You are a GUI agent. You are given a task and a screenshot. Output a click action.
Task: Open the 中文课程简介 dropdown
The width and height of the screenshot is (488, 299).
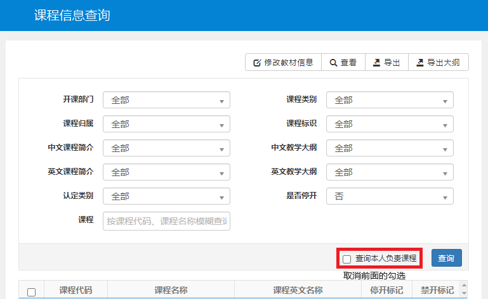pos(166,148)
